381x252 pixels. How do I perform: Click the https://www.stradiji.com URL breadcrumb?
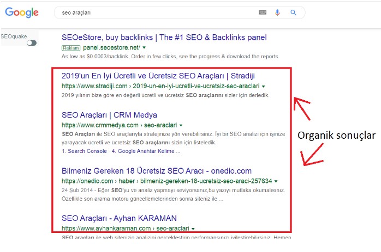(160, 86)
